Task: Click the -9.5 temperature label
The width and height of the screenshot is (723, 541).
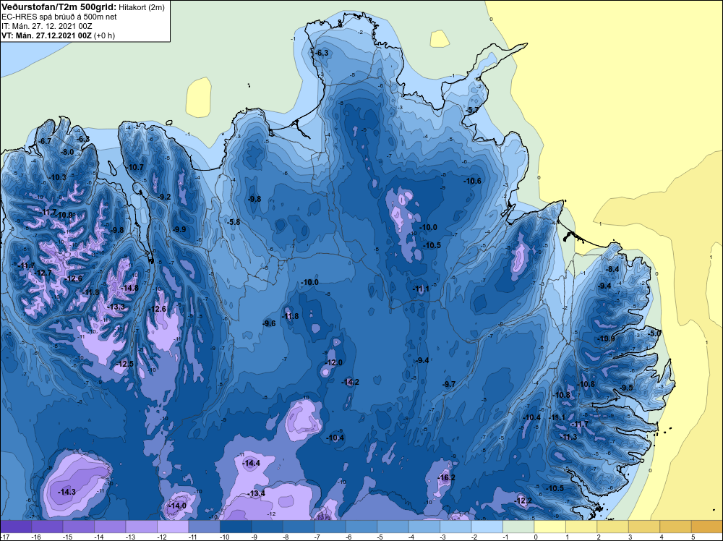Action: pos(626,388)
